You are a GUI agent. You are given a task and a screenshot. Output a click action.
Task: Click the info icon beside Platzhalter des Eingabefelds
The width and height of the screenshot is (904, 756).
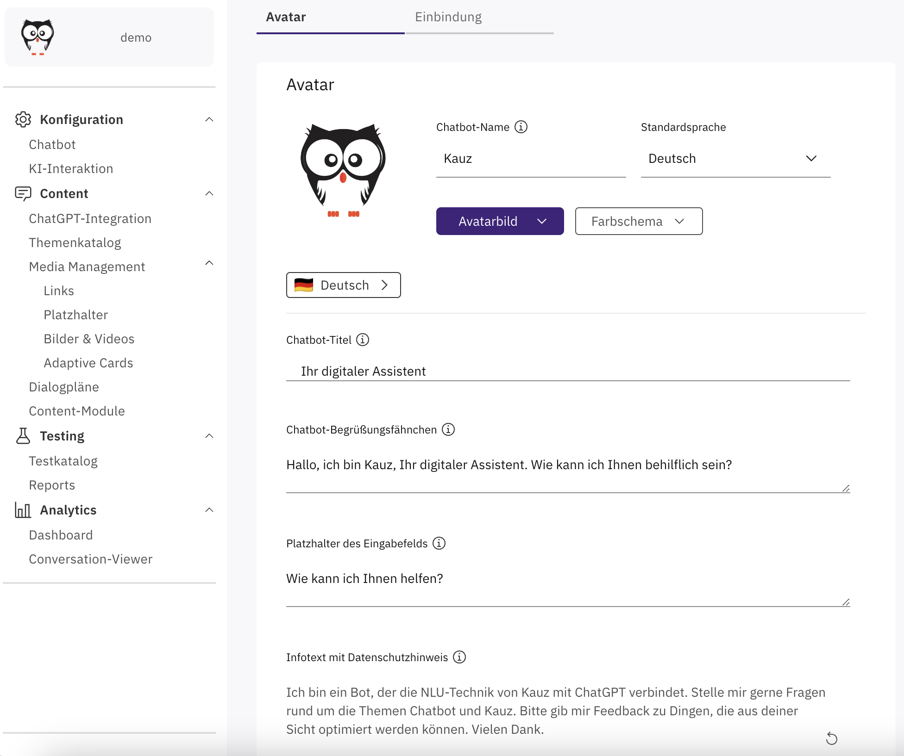coord(439,543)
